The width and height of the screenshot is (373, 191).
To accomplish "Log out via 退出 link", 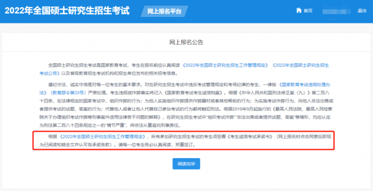I will coord(362,11).
